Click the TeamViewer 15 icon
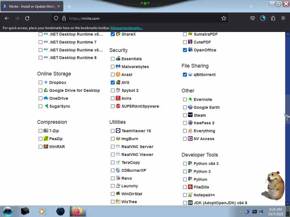 [x=118, y=131]
